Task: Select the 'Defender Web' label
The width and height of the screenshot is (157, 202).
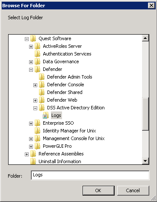Action: (x=62, y=100)
